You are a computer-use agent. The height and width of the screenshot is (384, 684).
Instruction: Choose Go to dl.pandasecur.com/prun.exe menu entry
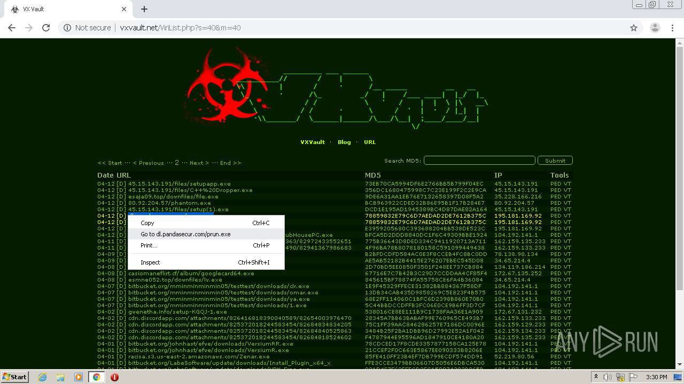click(206, 234)
